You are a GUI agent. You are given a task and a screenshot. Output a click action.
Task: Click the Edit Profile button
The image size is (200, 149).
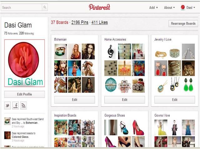(x=24, y=94)
